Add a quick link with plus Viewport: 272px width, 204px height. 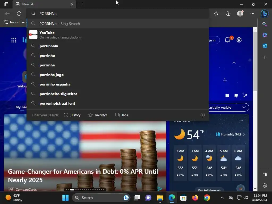(x=225, y=81)
